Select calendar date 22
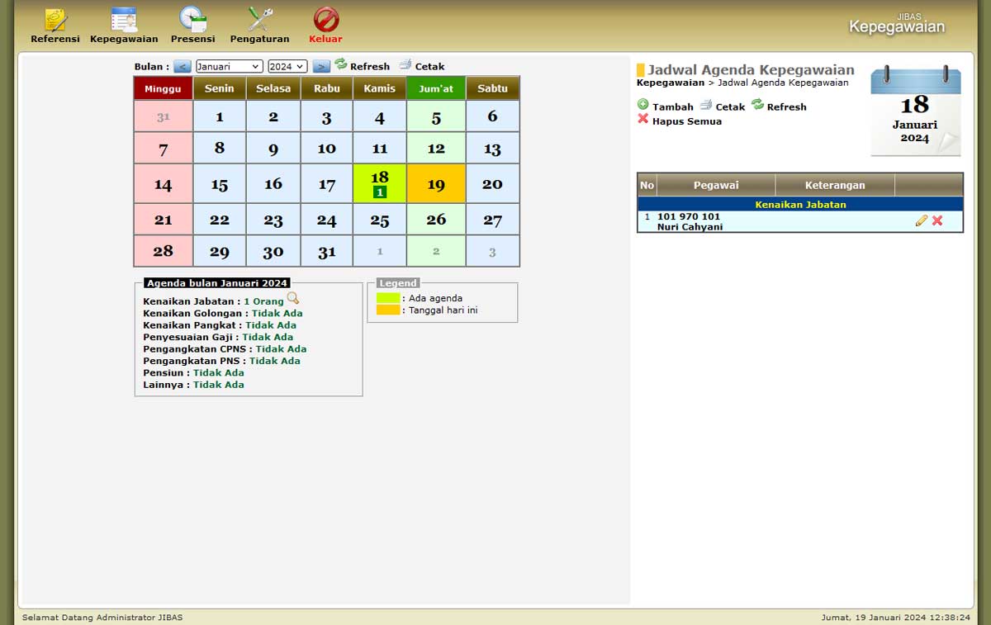This screenshot has height=625, width=991. 220,220
